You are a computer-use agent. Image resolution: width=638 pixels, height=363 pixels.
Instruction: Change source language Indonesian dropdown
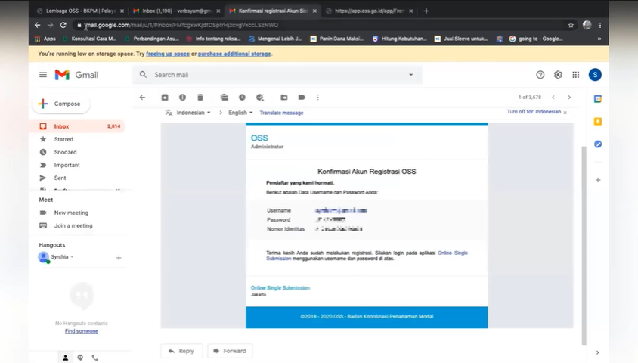point(194,113)
